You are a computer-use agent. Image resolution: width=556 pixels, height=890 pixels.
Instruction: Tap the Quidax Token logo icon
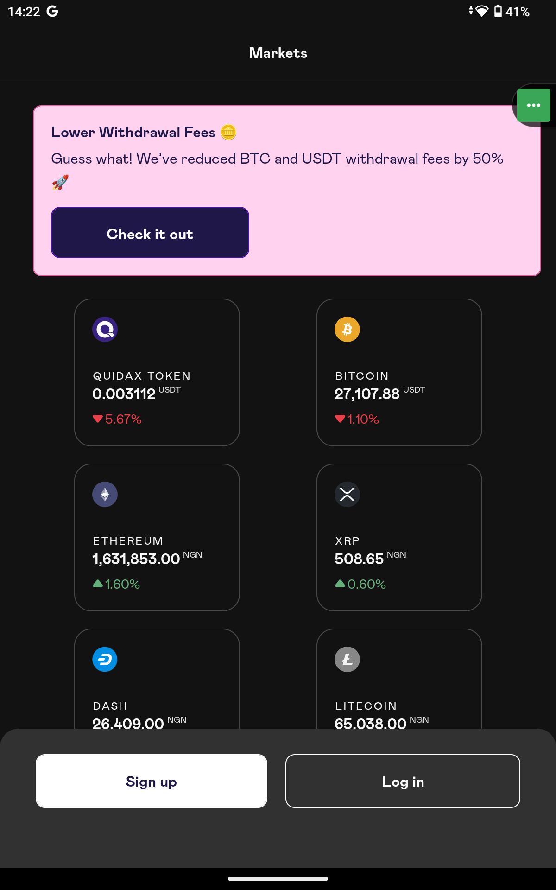pos(105,329)
